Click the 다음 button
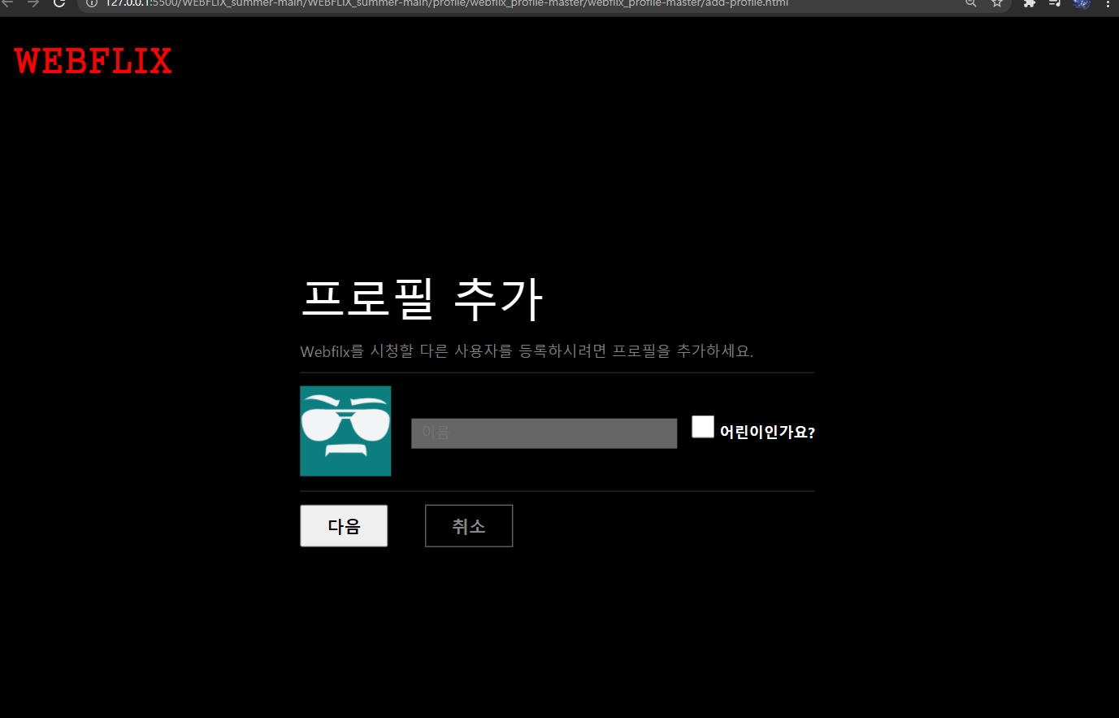The image size is (1119, 718). [x=343, y=525]
